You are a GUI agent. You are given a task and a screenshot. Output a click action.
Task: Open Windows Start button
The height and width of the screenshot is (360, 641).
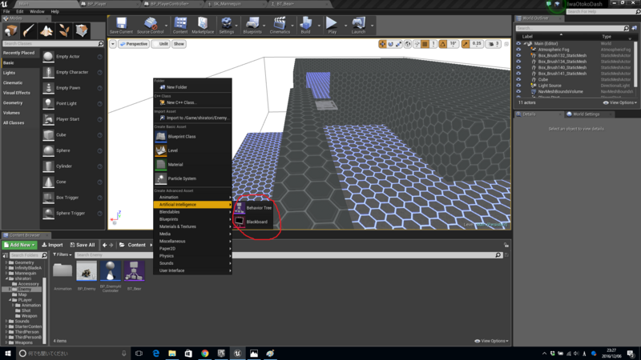tap(8, 353)
